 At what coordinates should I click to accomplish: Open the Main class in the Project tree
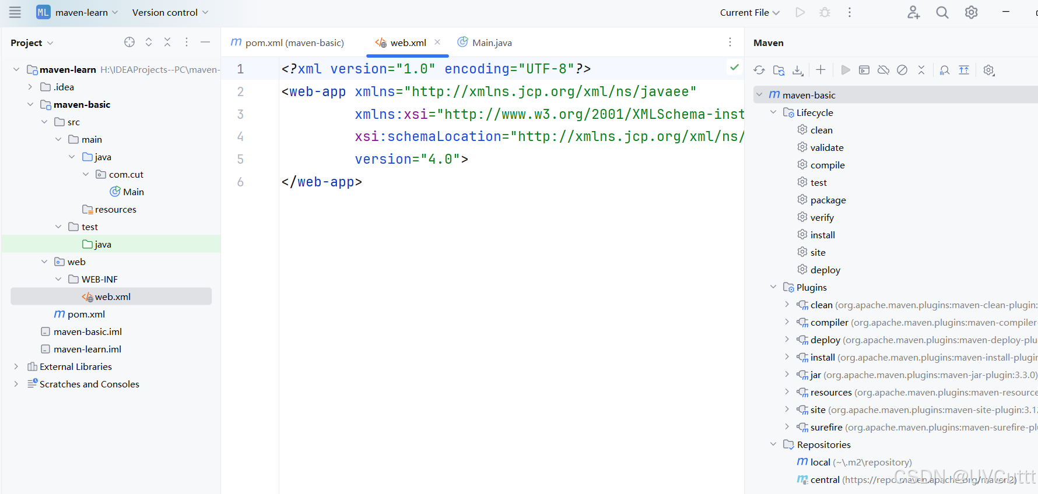[127, 192]
